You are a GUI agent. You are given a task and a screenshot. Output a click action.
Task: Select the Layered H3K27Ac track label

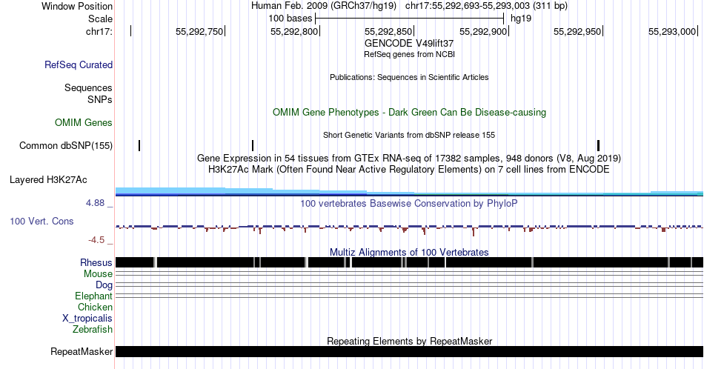coord(48,179)
